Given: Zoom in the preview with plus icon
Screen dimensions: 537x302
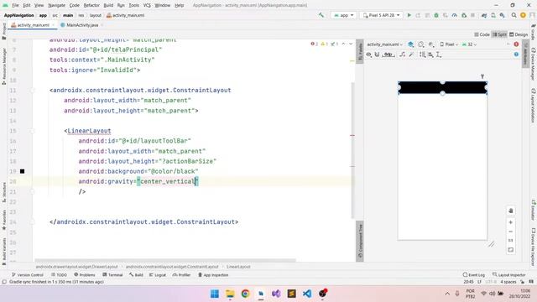Looking at the screenshot, I should pyautogui.click(x=511, y=222).
